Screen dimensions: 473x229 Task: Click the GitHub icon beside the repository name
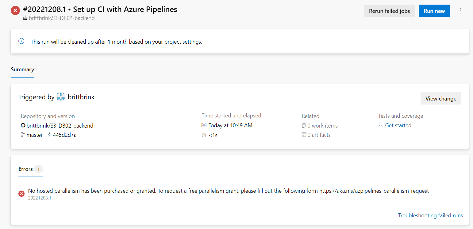23,125
